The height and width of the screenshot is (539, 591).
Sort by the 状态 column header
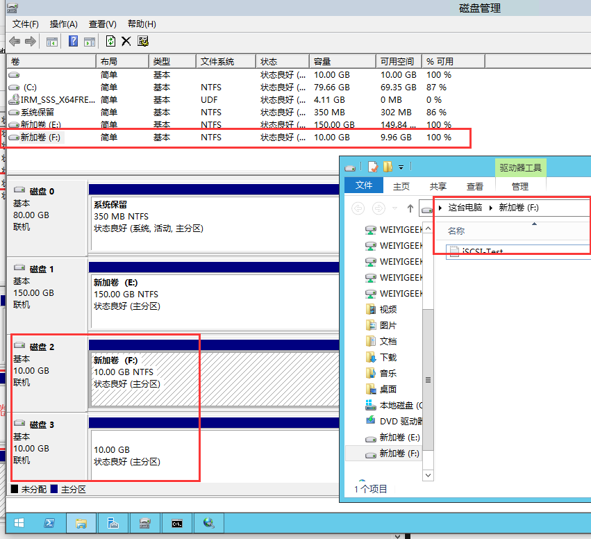click(x=283, y=61)
